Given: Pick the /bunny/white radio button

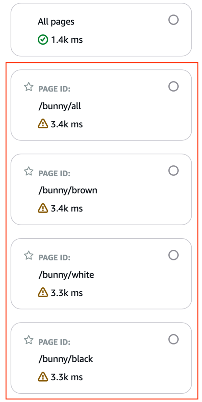Looking at the screenshot, I should pyautogui.click(x=173, y=255).
